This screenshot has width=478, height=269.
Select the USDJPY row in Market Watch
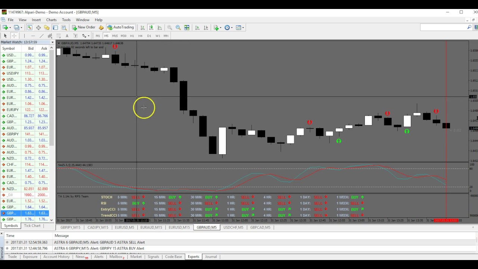click(25, 73)
